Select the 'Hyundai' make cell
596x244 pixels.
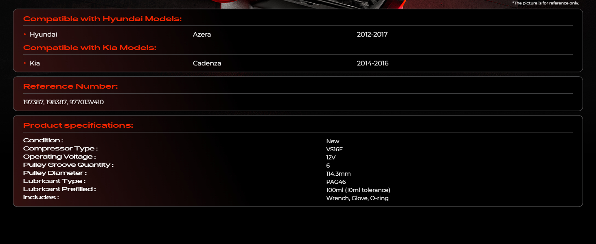pos(43,35)
